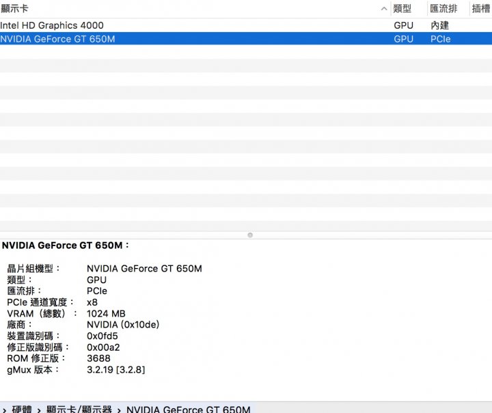Click GPU type cell of NVIDIA row
Screen dimensions: 492x413
click(404, 39)
